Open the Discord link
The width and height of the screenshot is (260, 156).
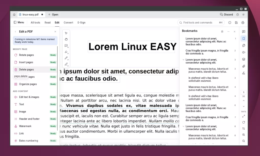[x=226, y=14]
